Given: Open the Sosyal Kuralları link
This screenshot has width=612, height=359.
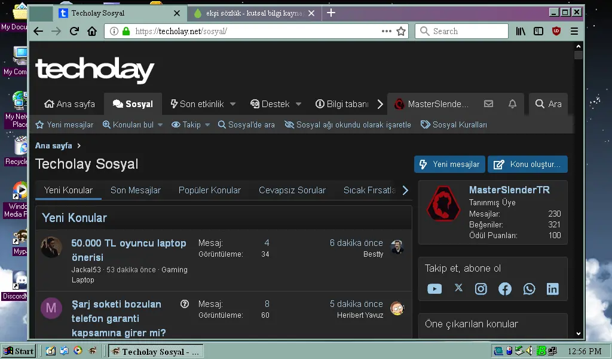Looking at the screenshot, I should click(x=454, y=124).
